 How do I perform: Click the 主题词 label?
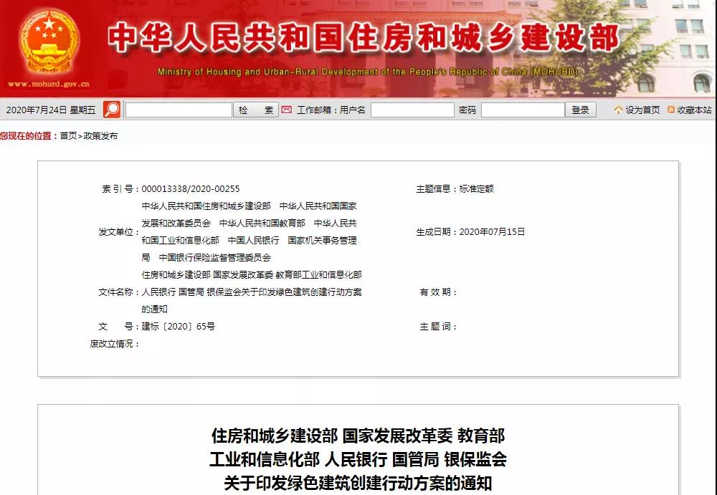pyautogui.click(x=437, y=327)
